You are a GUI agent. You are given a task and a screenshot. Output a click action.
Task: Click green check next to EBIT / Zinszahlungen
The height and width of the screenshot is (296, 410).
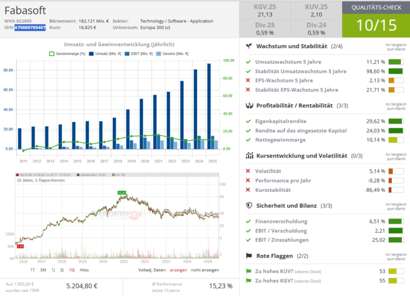(248, 240)
